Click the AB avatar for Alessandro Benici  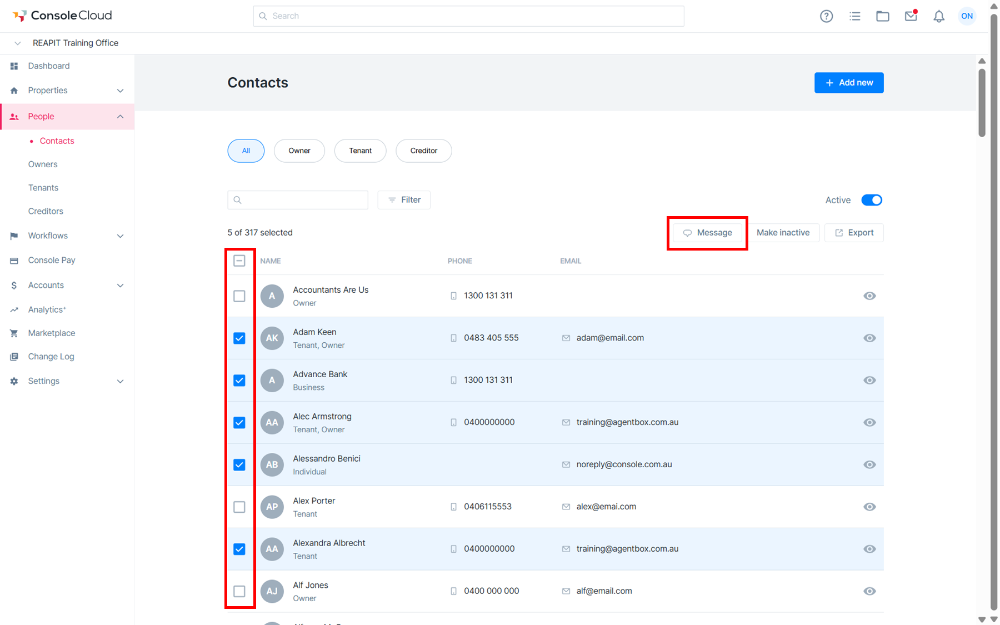272,464
